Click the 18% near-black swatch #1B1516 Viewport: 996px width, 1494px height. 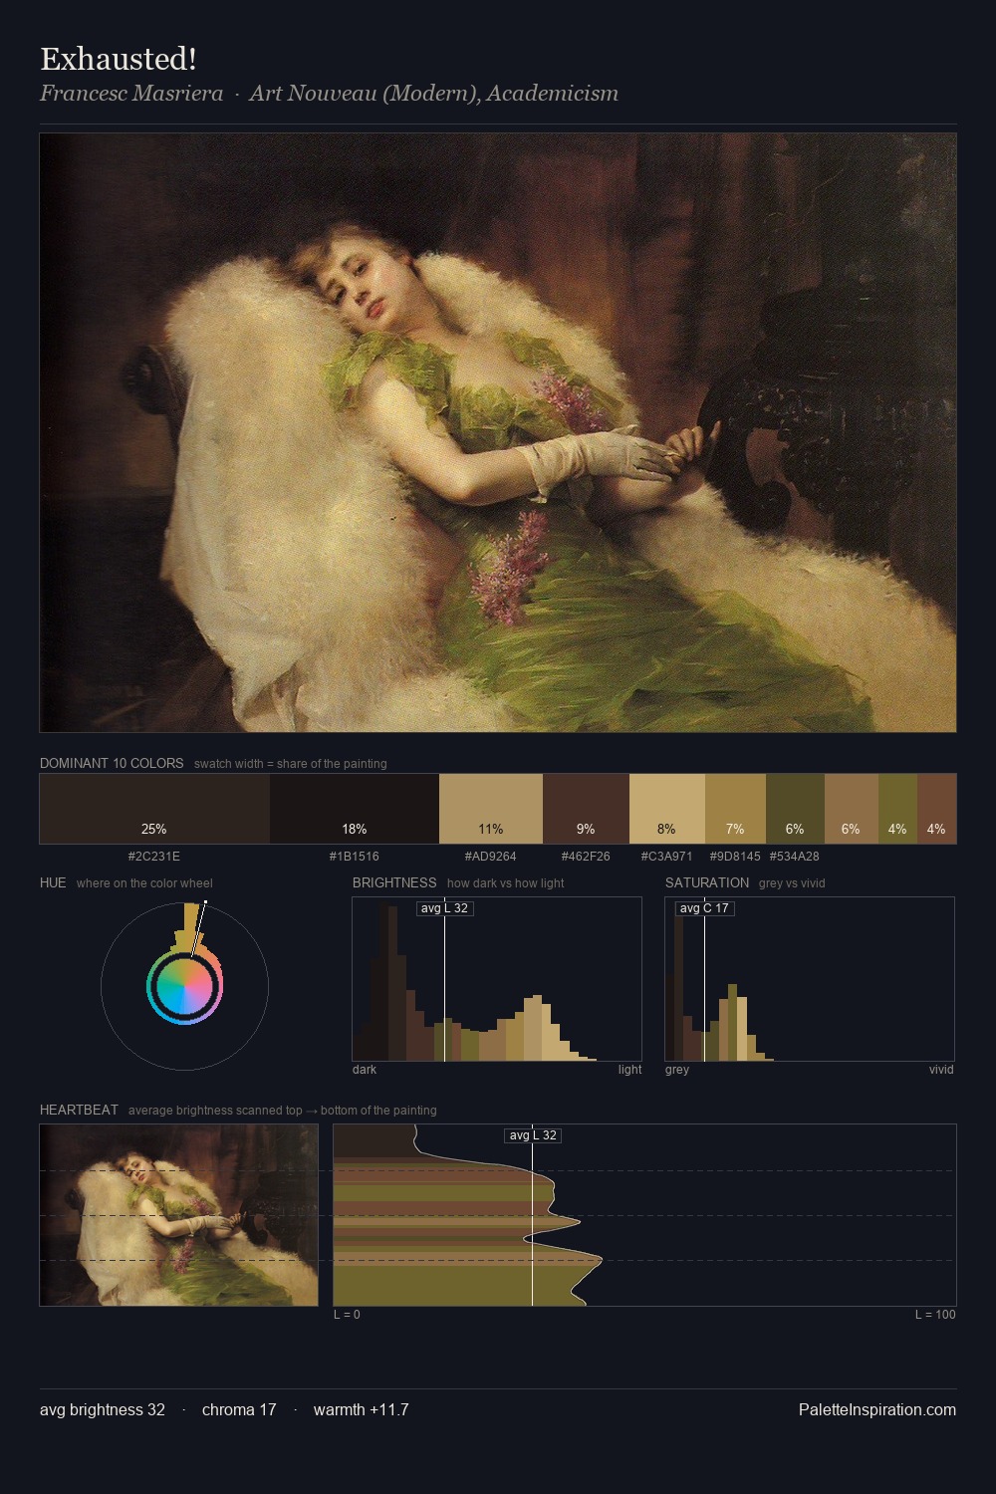[355, 809]
